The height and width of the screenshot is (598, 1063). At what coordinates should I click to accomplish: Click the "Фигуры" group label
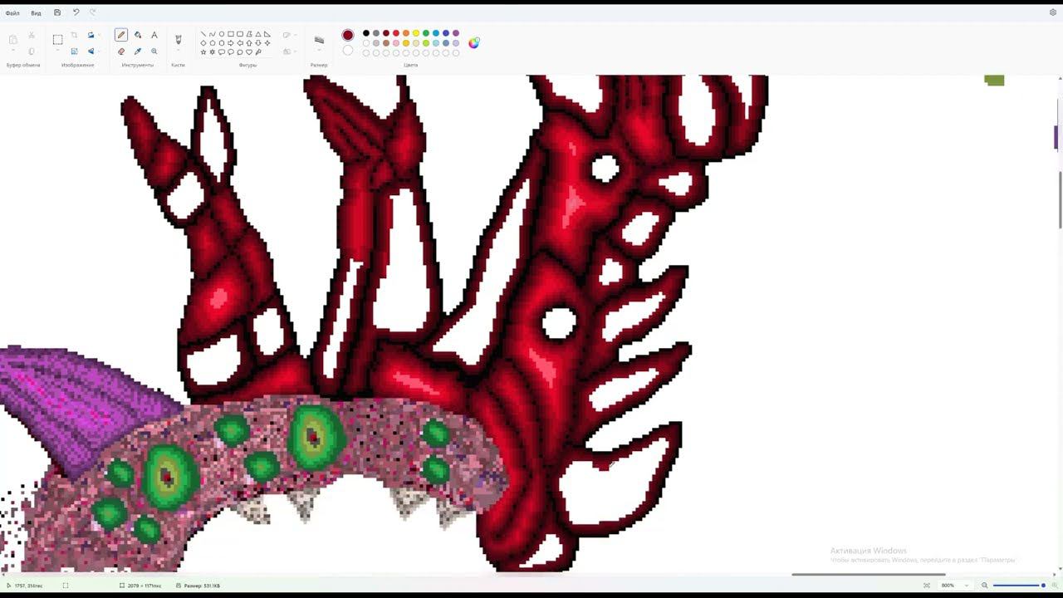(247, 65)
